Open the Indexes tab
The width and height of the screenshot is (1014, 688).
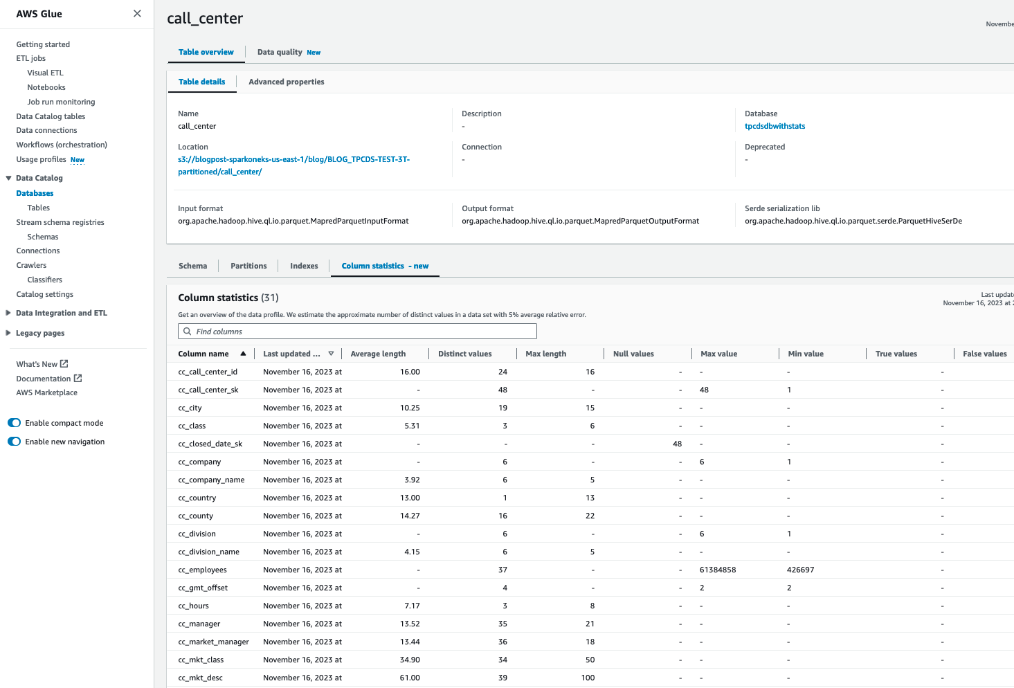[x=304, y=266]
